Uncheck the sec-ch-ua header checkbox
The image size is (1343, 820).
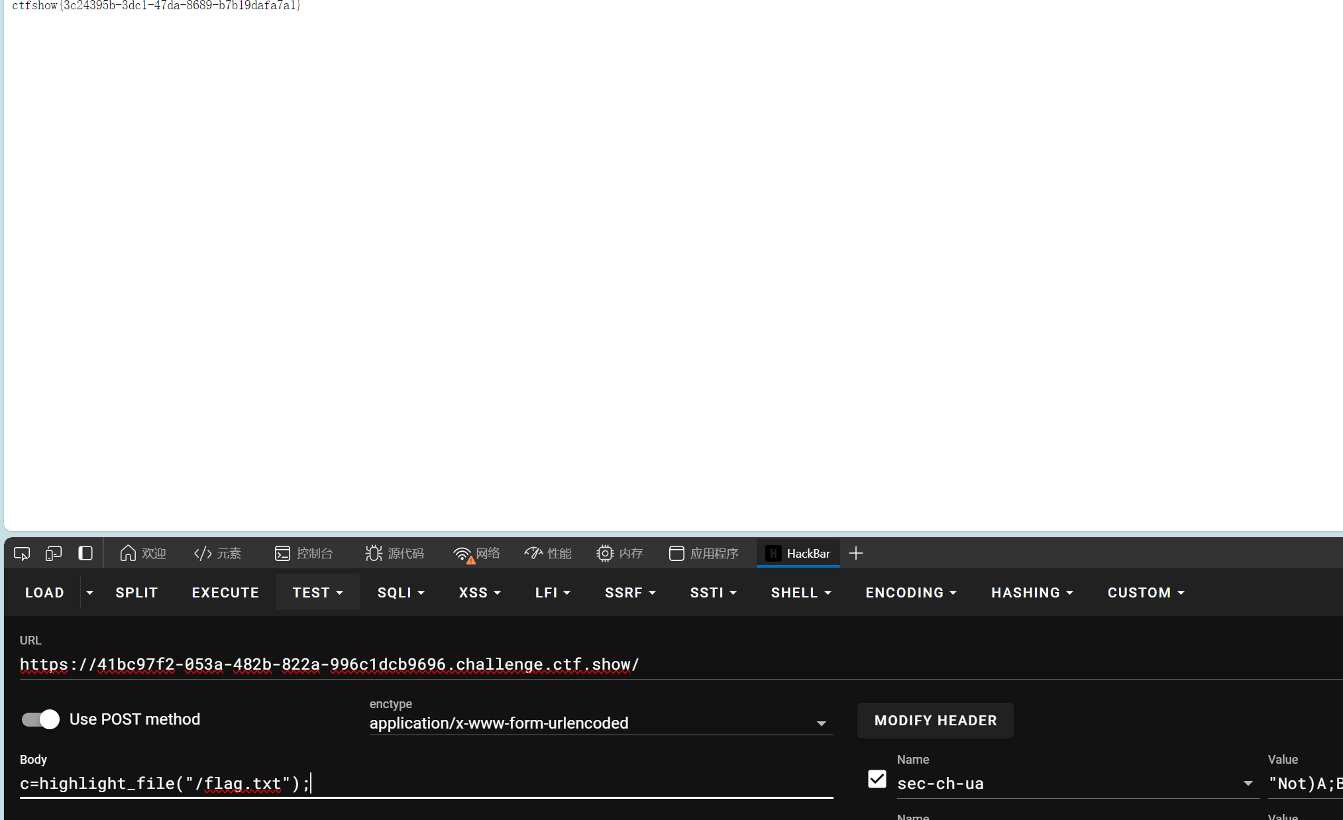(x=877, y=779)
